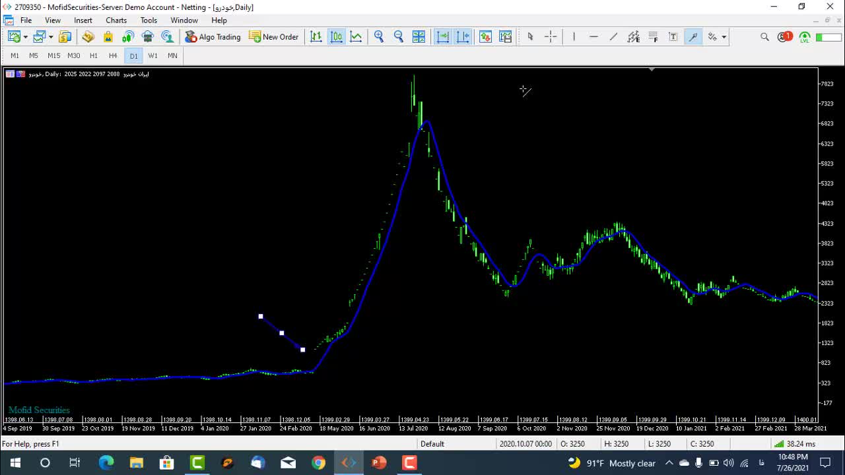Select the trendline drawing tool
The width and height of the screenshot is (845, 475).
[613, 37]
